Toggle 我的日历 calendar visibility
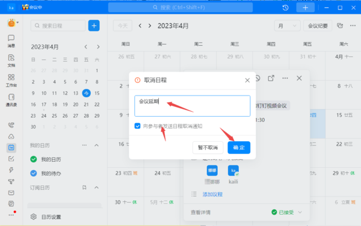This screenshot has height=226, width=361. (x=34, y=159)
